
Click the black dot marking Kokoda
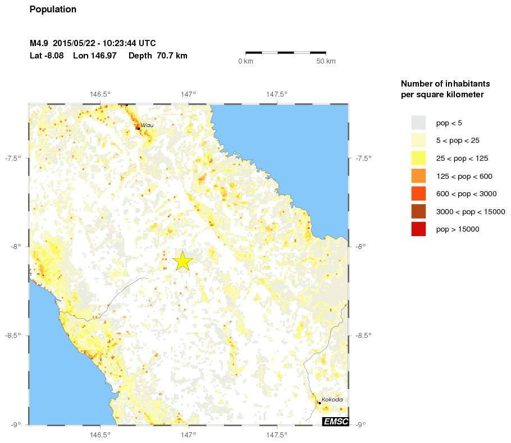coord(320,403)
